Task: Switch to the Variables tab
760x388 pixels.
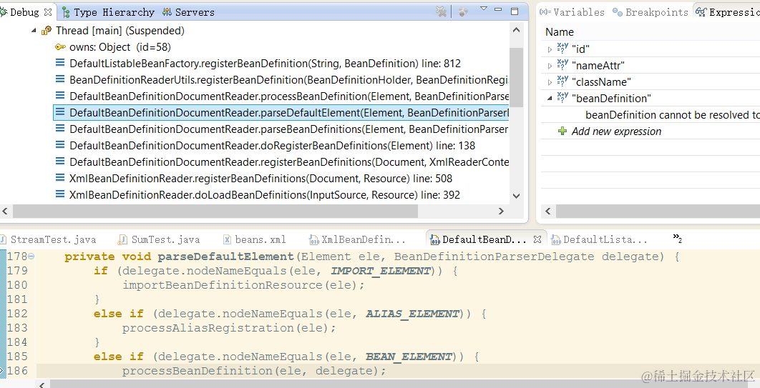Action: 572,12
